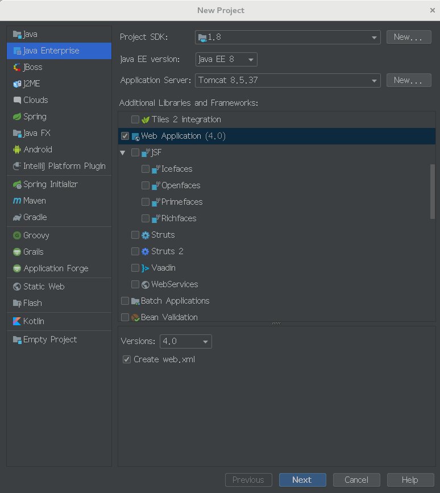Enable Tiles 2 integration checkbox
The image size is (440, 493).
[135, 119]
